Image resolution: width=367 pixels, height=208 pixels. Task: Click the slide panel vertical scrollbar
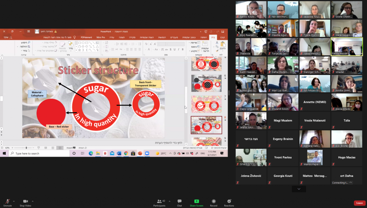186,100
